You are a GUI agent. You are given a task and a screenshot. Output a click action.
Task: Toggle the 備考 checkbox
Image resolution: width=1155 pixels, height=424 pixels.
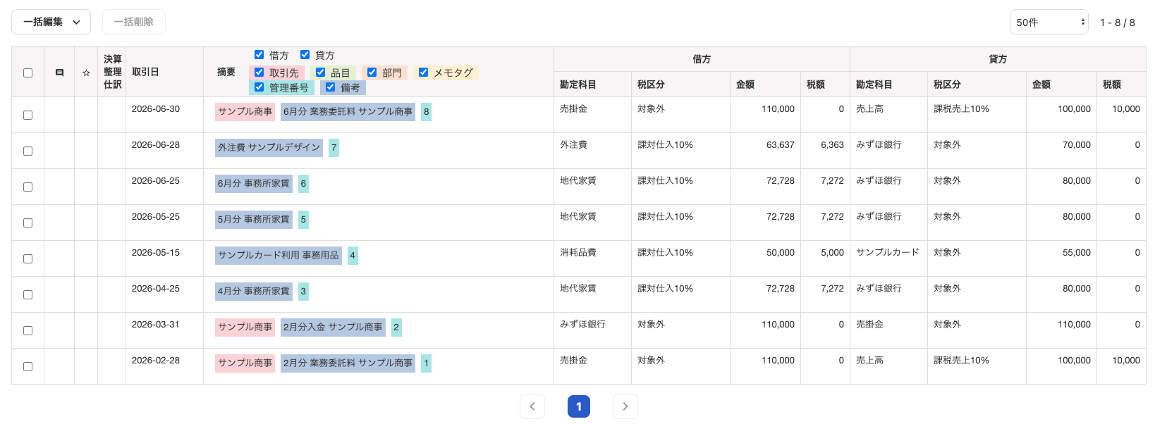tap(330, 87)
